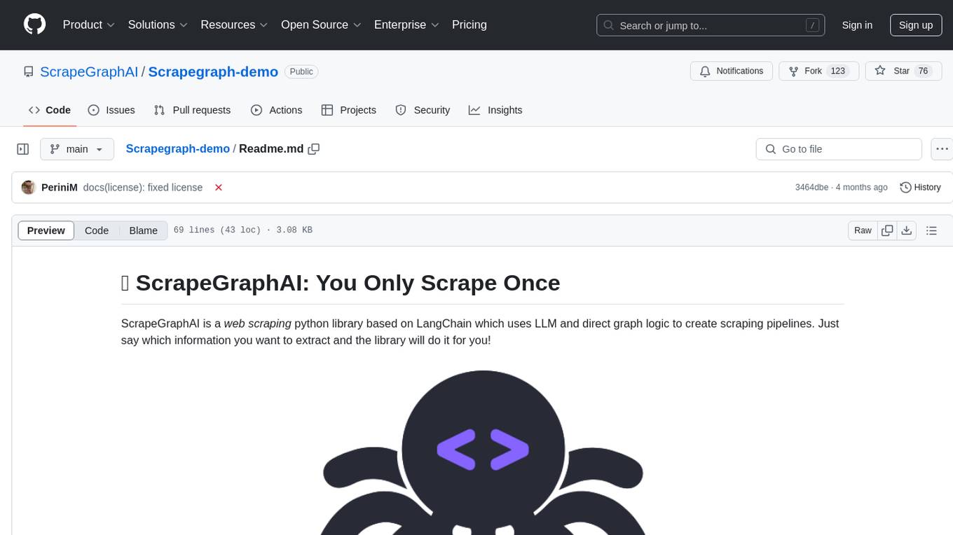The image size is (953, 535).
Task: Download the raw file
Action: point(907,230)
